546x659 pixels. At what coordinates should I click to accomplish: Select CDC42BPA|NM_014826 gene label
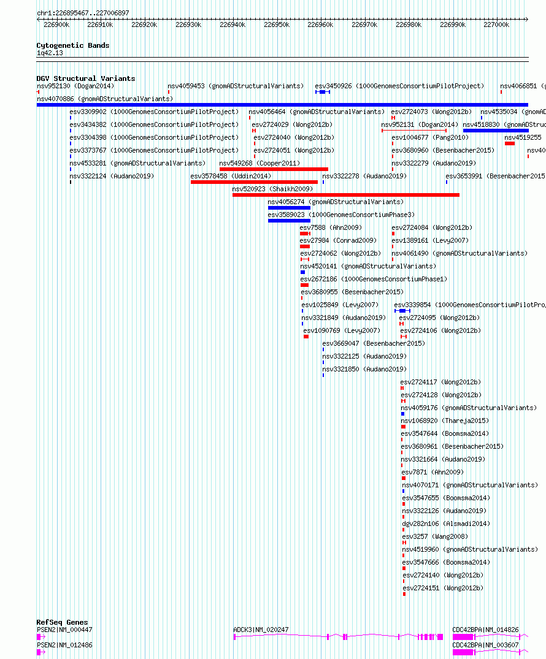485,630
